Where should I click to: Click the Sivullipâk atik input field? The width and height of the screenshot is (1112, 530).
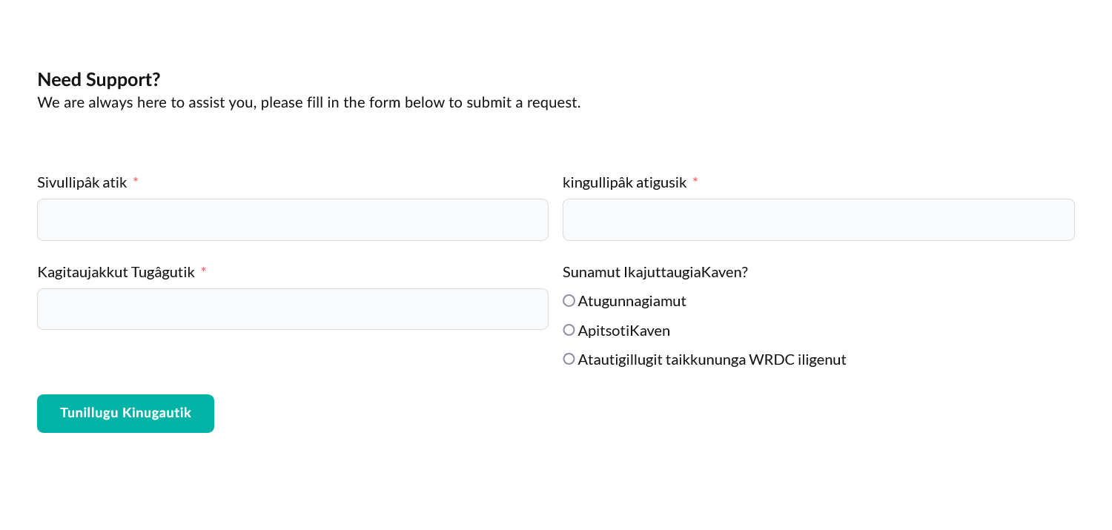293,219
